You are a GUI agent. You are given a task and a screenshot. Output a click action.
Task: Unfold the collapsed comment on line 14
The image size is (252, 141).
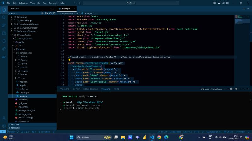tap(66, 57)
